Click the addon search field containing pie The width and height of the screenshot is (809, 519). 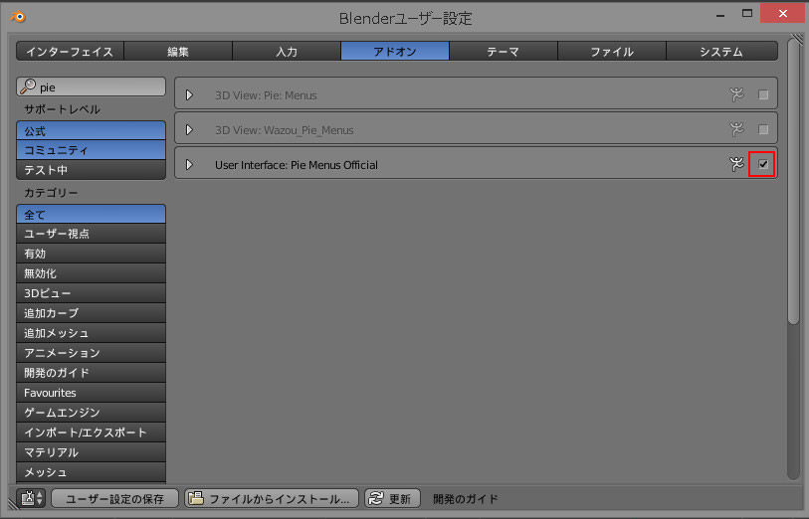(x=91, y=86)
